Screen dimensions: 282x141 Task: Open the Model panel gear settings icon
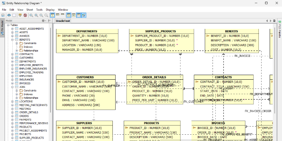click(x=44, y=21)
